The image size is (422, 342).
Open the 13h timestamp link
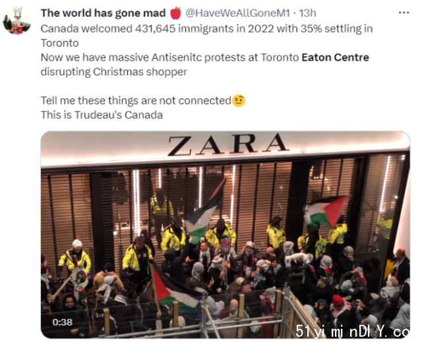tap(308, 13)
